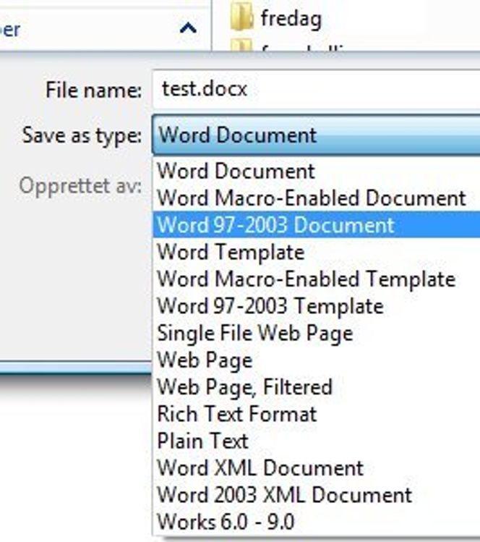Open the Save as type combo box
The image size is (480, 542).
[316, 135]
